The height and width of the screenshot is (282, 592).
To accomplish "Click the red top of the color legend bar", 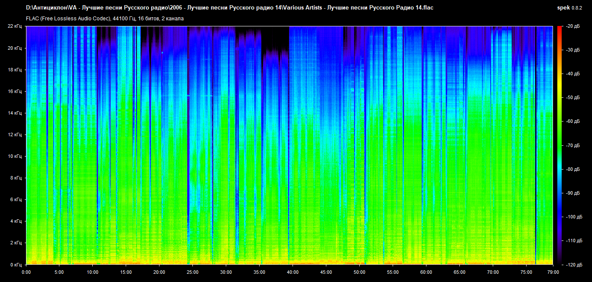I will (x=559, y=29).
